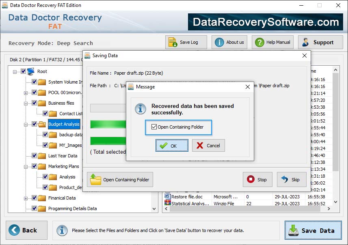This screenshot has width=348, height=245.
Task: Hit the Stop icon to halt saving
Action: (251, 179)
